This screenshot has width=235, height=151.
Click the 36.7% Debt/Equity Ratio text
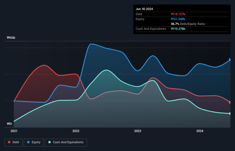pyautogui.click(x=188, y=24)
